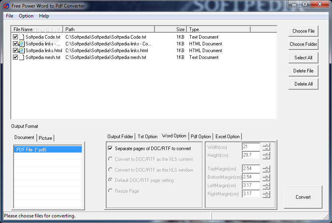The image size is (332, 223).
Task: Maximize the converter window
Action: 305,4
